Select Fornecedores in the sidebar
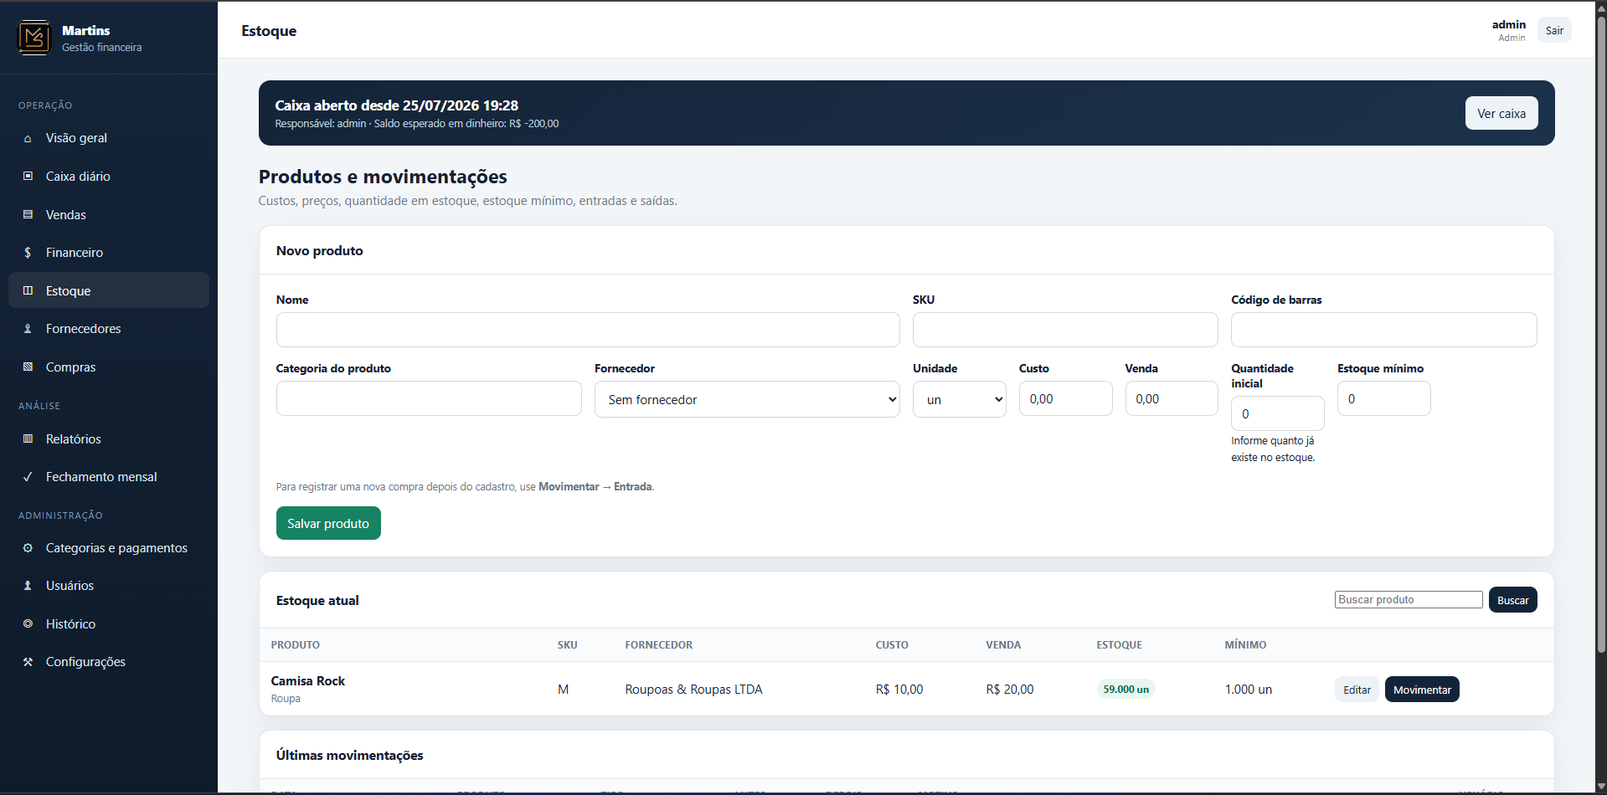This screenshot has width=1607, height=795. [x=109, y=329]
